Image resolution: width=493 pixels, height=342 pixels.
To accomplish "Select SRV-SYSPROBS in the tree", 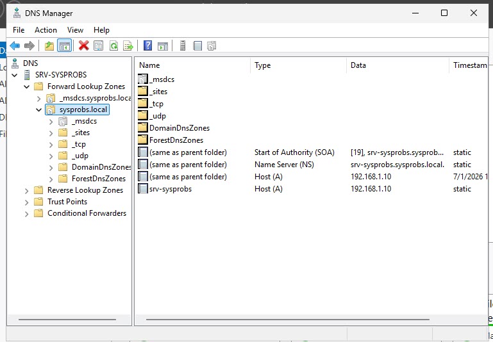I will pos(61,75).
